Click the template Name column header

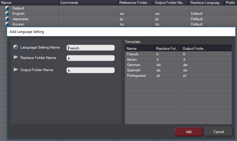(140, 49)
